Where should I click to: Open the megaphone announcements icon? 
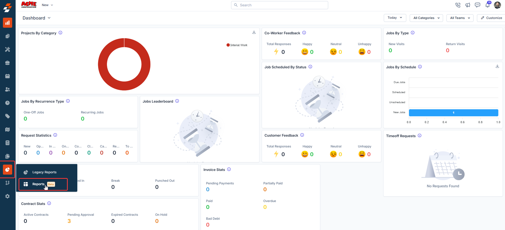tap(468, 5)
